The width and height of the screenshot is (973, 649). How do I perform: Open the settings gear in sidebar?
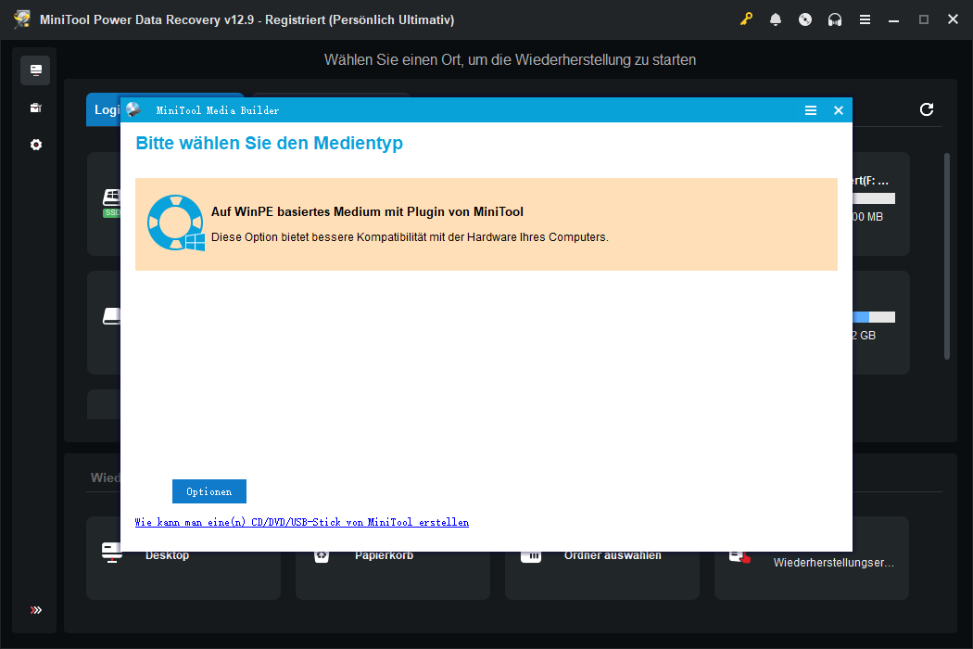[x=35, y=145]
